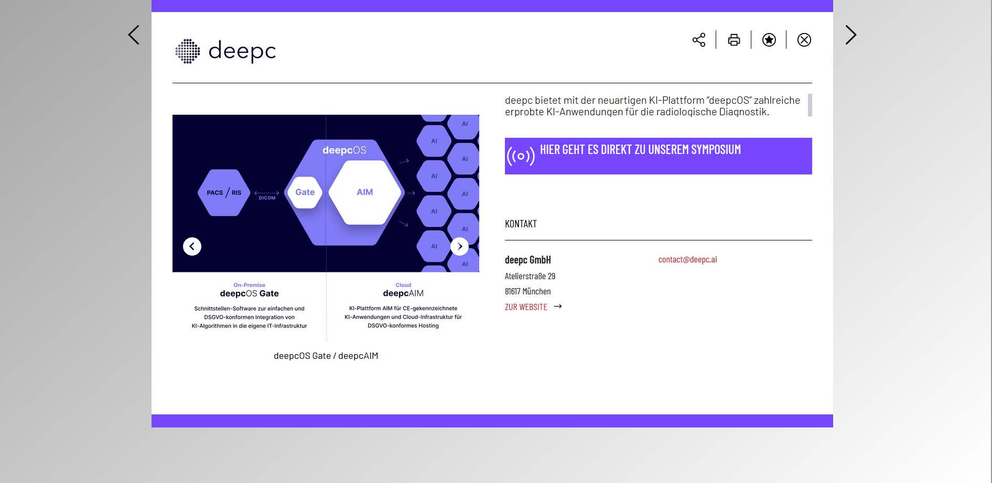Show next slide in image carousel
This screenshot has width=992, height=483.
coord(460,246)
